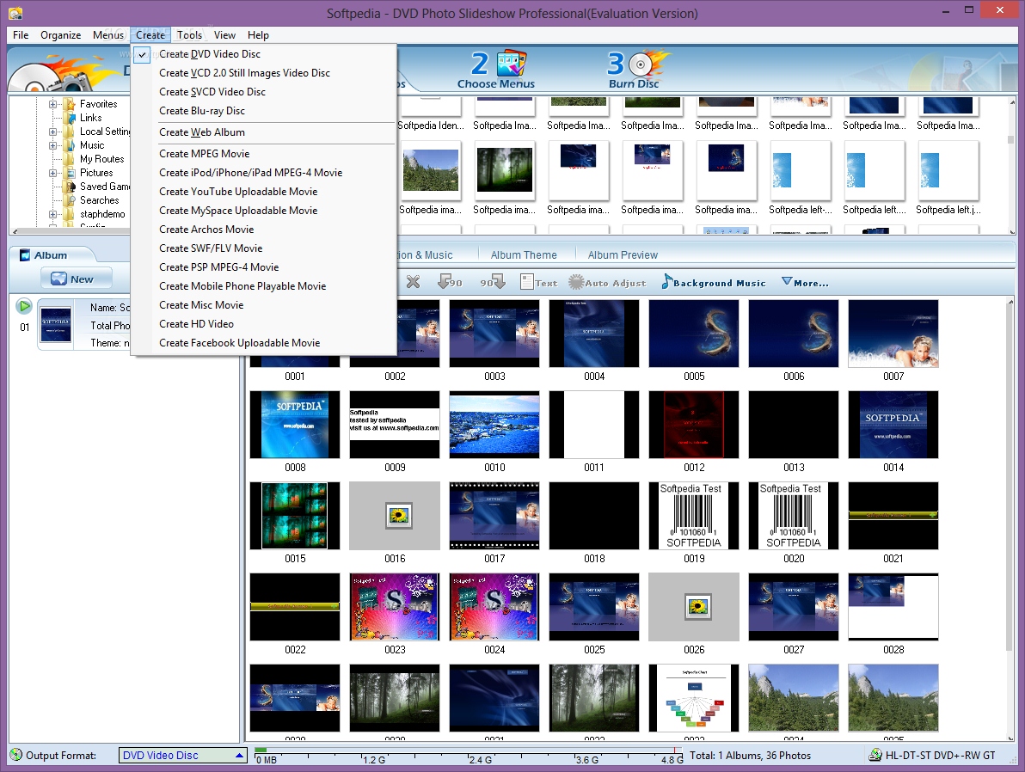The height and width of the screenshot is (772, 1025).
Task: Create a New album
Action: (x=76, y=279)
